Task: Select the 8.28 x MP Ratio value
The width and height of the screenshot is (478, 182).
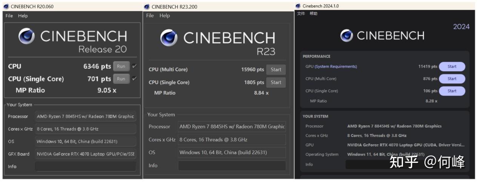Action: pos(431,101)
